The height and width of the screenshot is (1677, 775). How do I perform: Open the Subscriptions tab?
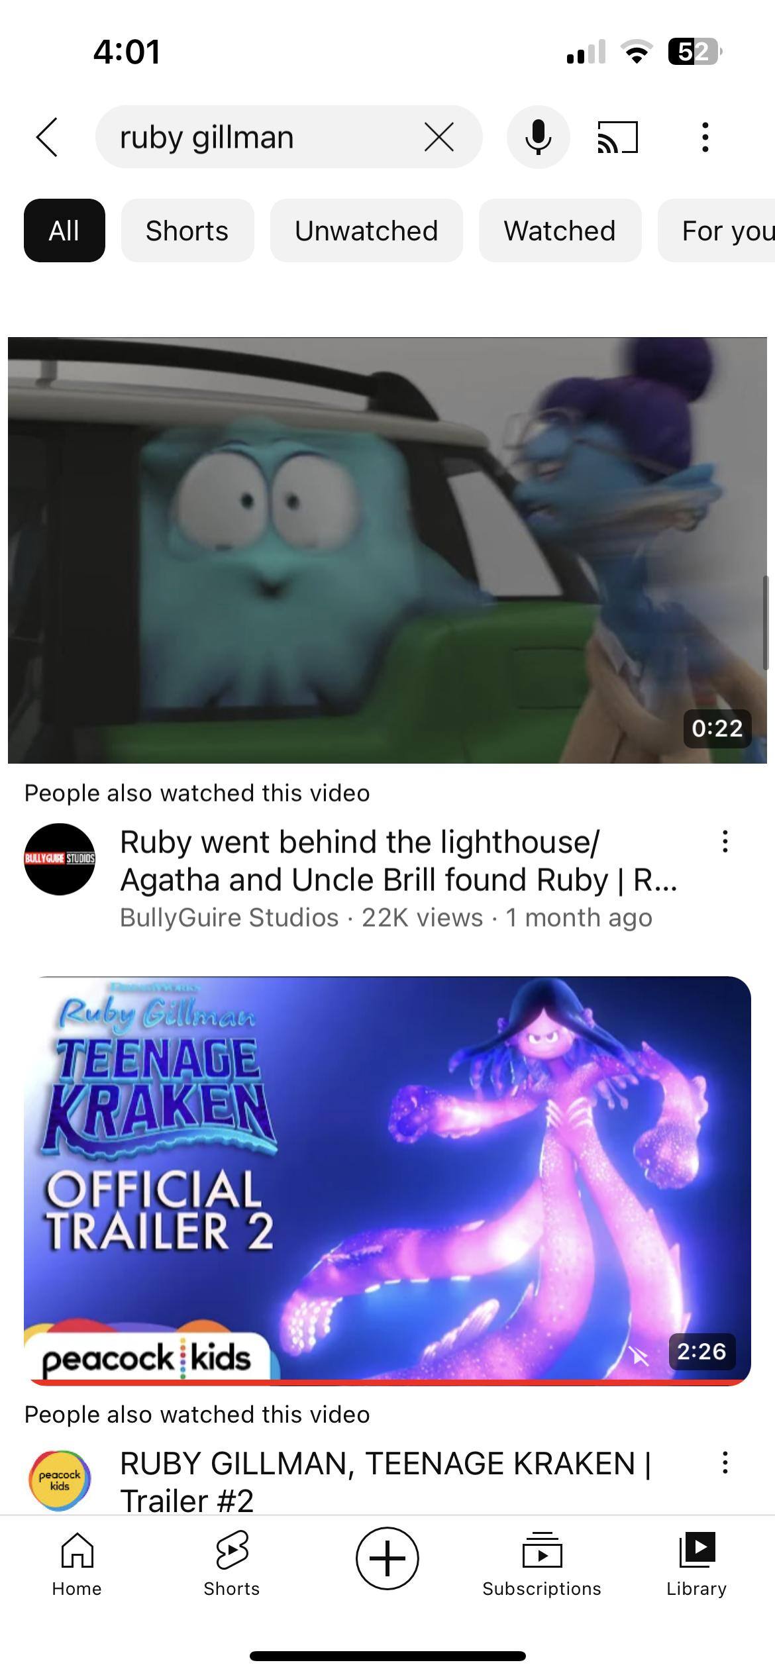542,1564
